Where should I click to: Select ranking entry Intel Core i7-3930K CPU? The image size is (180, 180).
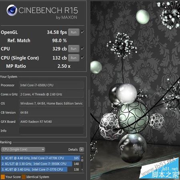pos(40,164)
